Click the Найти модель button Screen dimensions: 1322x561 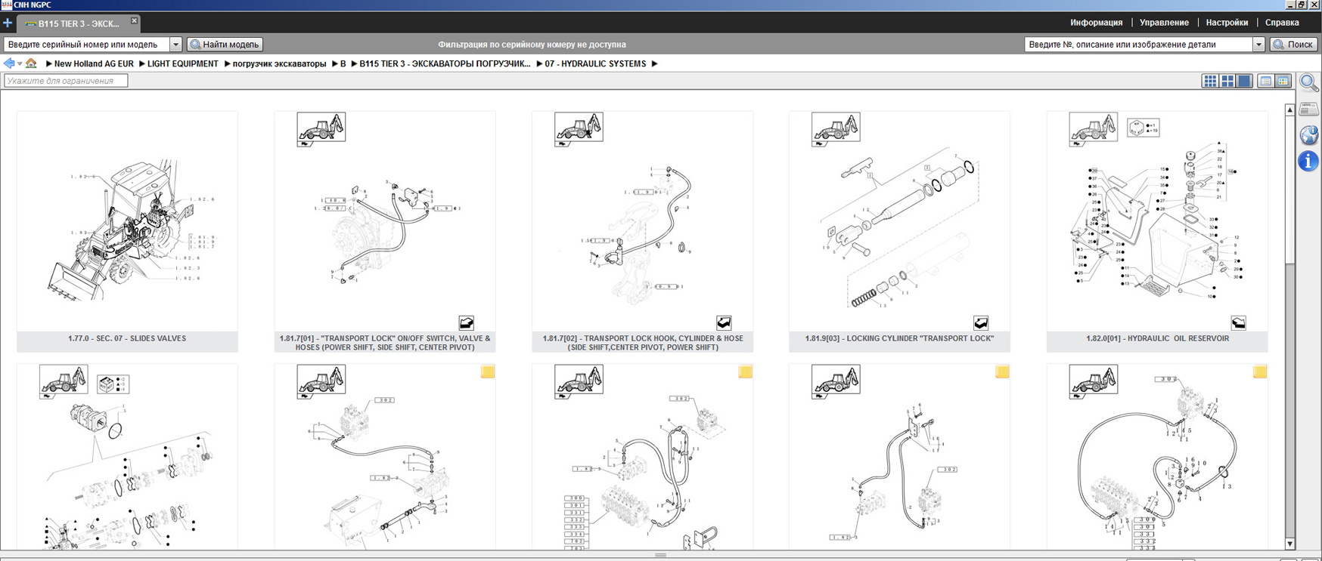[225, 45]
